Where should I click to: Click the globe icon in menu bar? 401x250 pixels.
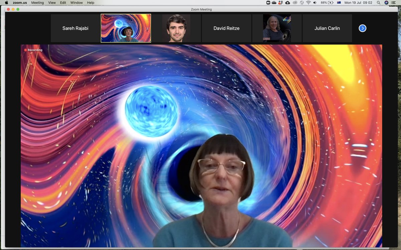302,3
